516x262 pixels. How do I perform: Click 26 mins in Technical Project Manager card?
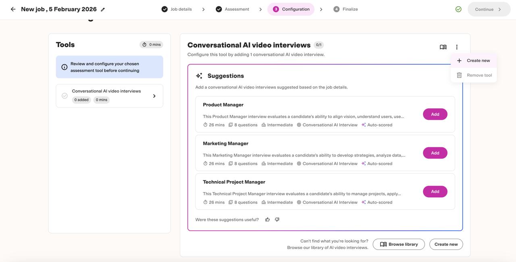pyautogui.click(x=216, y=202)
